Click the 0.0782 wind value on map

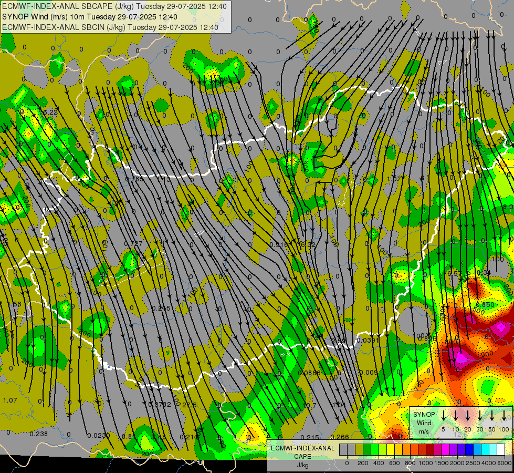point(160,404)
